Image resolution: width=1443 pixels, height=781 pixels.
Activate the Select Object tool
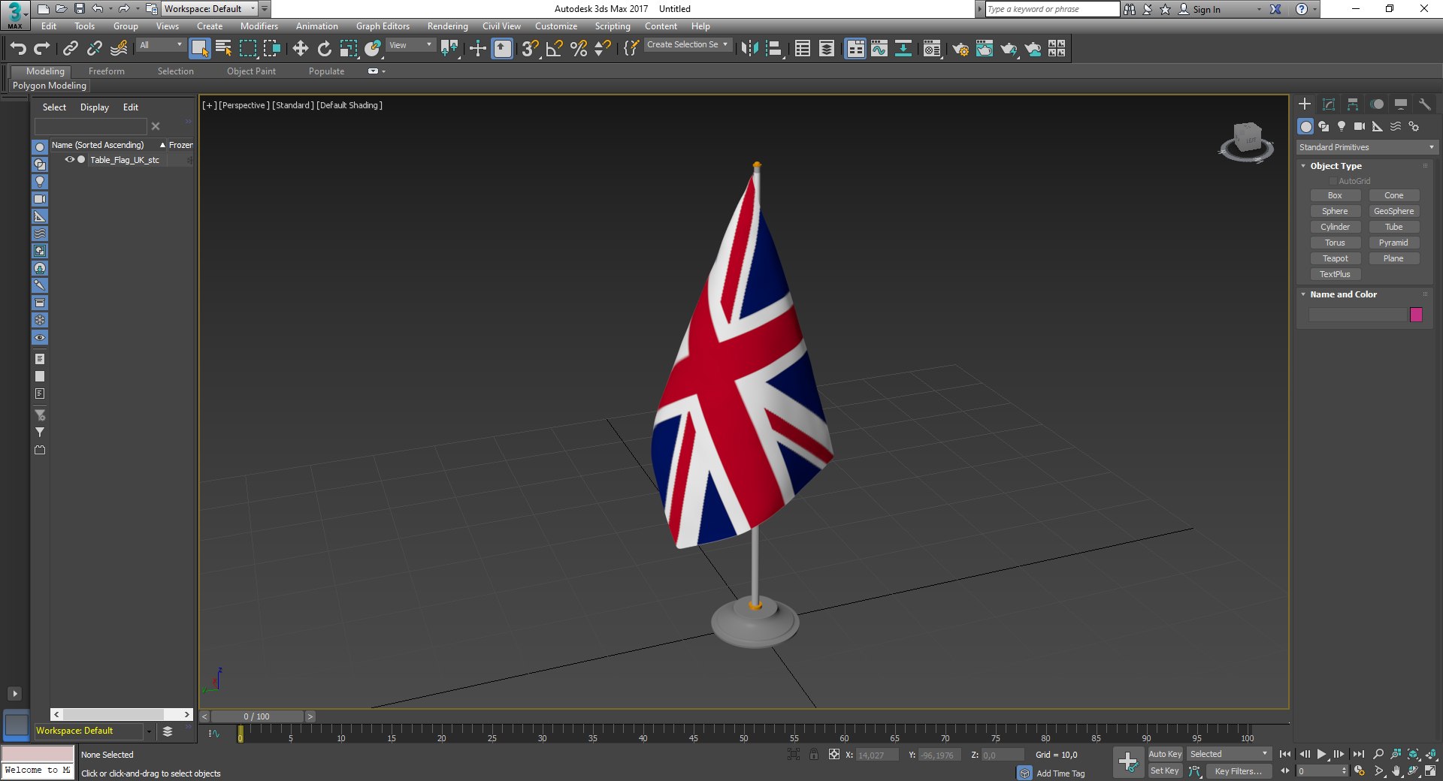(199, 49)
